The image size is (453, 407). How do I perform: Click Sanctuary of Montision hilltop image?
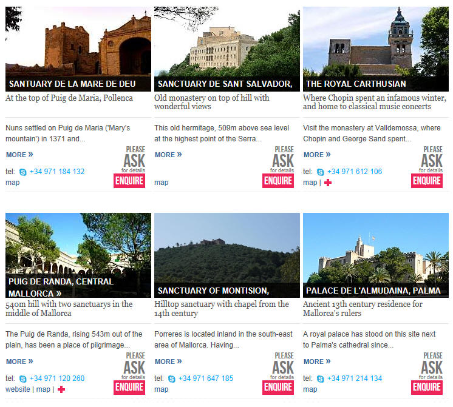[226, 248]
